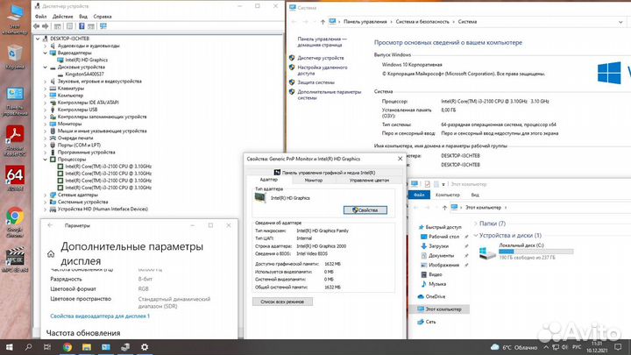The height and width of the screenshot is (355, 631).
Task: Switch to File Explorer on the taskbar
Action: (87, 347)
